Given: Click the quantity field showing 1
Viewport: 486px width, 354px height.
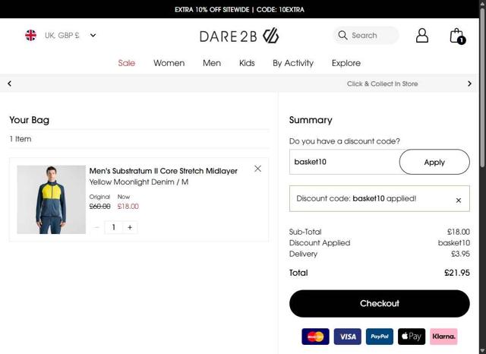Looking at the screenshot, I should [114, 228].
